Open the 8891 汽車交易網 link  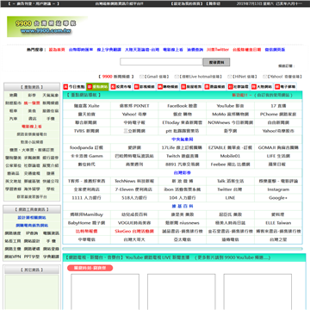[x=183, y=164]
